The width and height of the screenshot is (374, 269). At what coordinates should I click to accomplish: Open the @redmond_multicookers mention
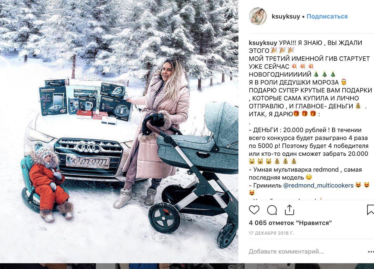point(318,185)
